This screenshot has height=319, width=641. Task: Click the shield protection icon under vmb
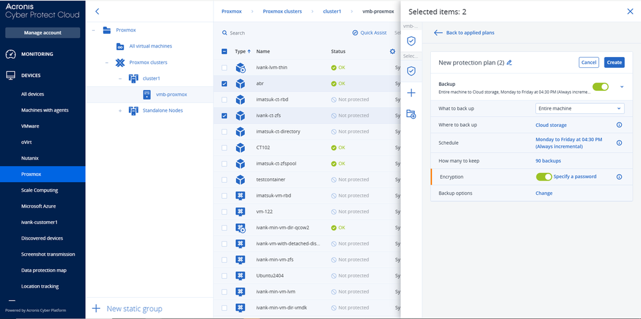click(412, 41)
